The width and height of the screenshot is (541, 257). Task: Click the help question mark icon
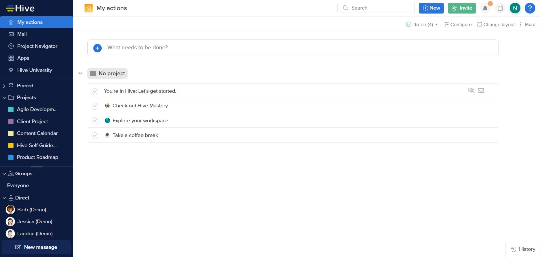tap(530, 8)
